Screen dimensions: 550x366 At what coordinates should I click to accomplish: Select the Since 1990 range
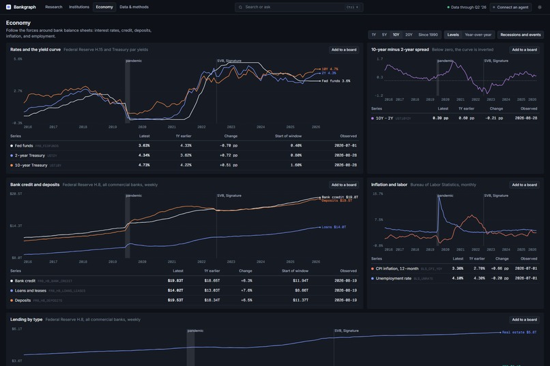pyautogui.click(x=428, y=35)
